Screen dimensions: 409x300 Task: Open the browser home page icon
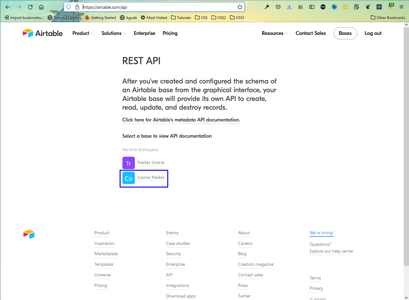41,7
